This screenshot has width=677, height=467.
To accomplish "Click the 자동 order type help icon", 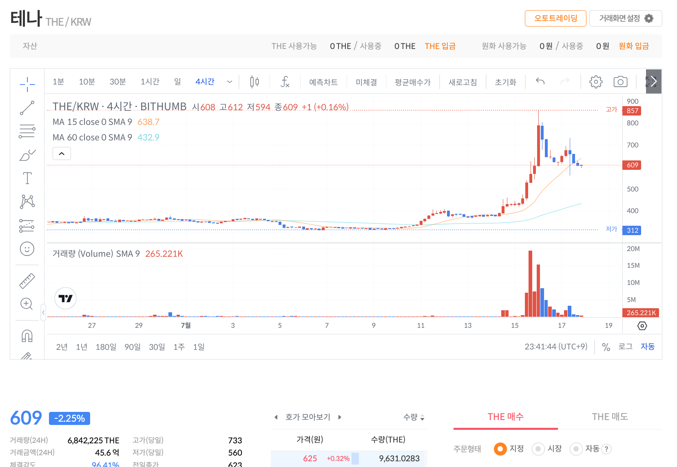I will [x=606, y=449].
